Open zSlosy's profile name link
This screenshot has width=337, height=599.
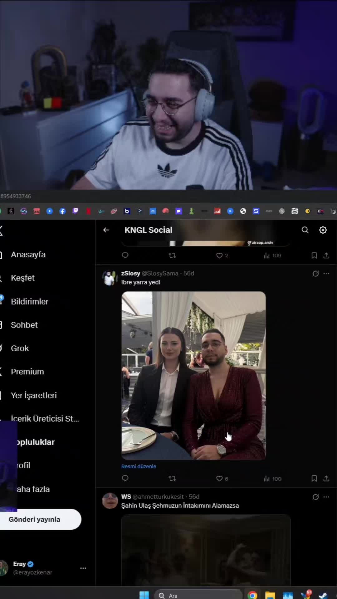click(x=130, y=273)
